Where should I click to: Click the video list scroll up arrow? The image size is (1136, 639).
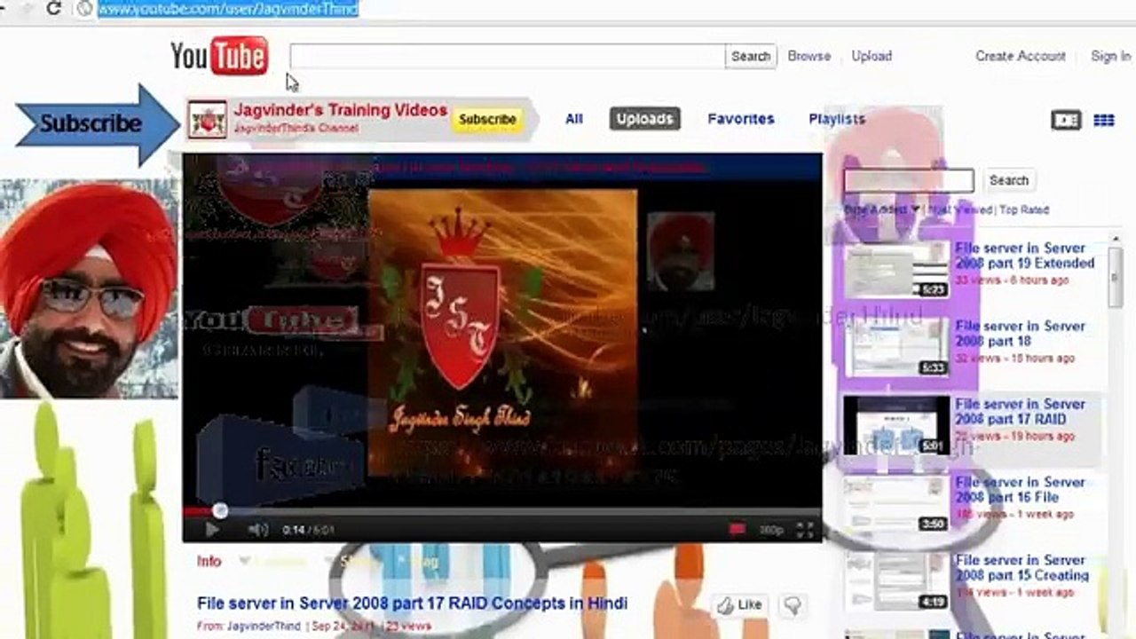(1116, 239)
